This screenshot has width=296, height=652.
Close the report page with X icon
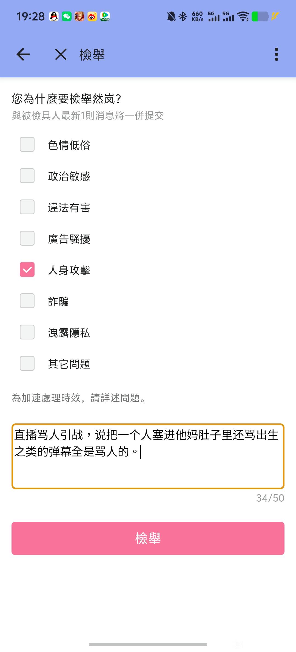point(61,54)
